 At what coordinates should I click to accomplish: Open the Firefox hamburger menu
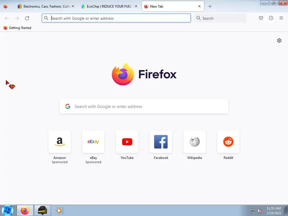281,18
